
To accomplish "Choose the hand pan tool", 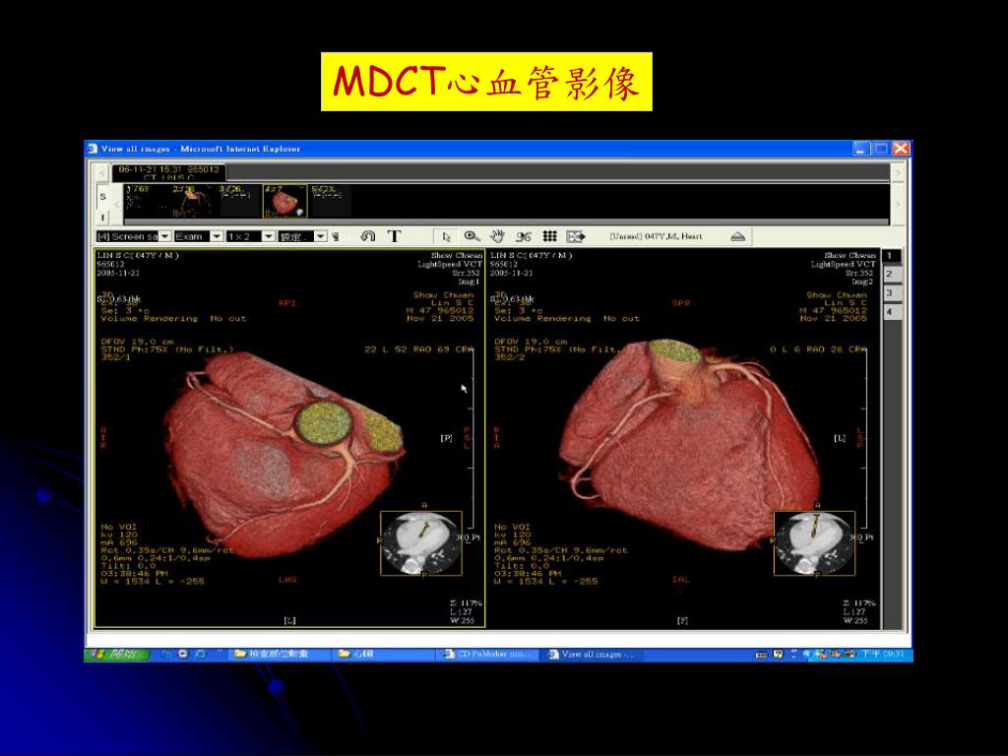I will pyautogui.click(x=497, y=236).
